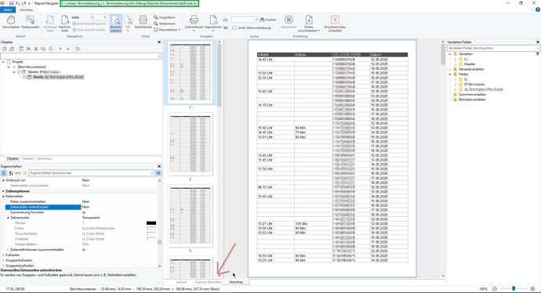Image resolution: width=541 pixels, height=293 pixels.
Task: Activate the Textauswahl tool
Action: pos(30,22)
